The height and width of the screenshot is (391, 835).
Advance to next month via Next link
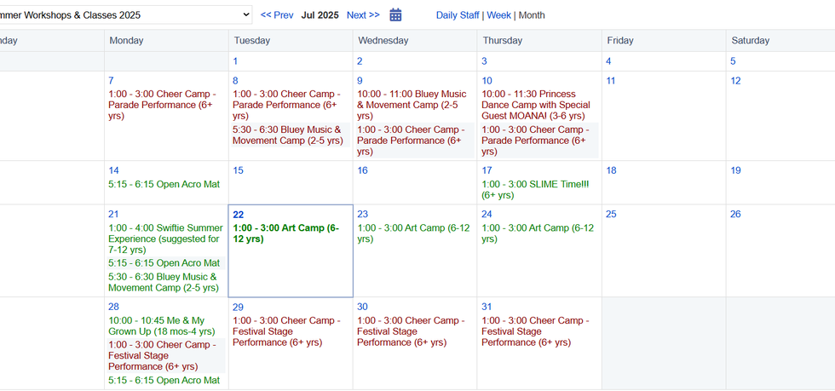pyautogui.click(x=363, y=15)
